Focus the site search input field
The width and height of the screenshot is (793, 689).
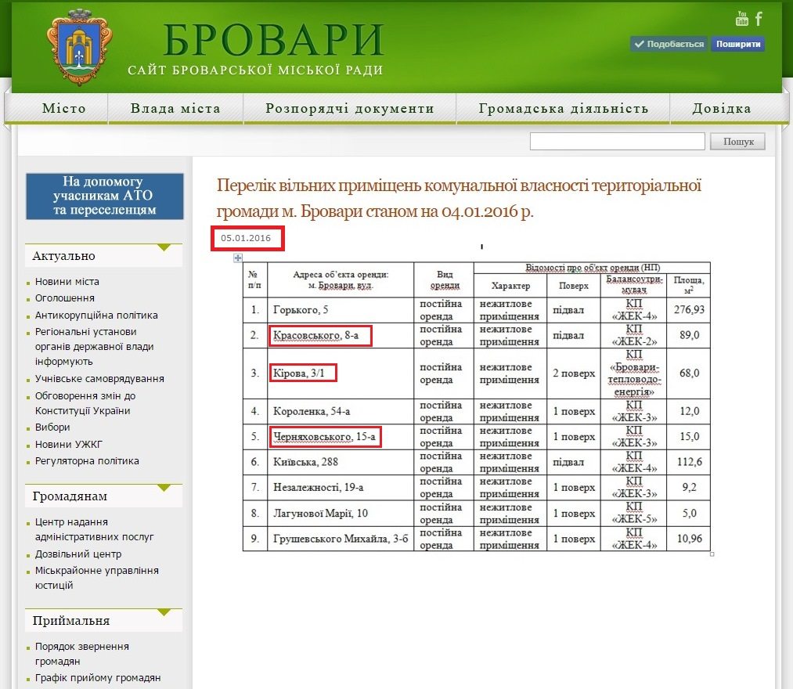tap(617, 142)
